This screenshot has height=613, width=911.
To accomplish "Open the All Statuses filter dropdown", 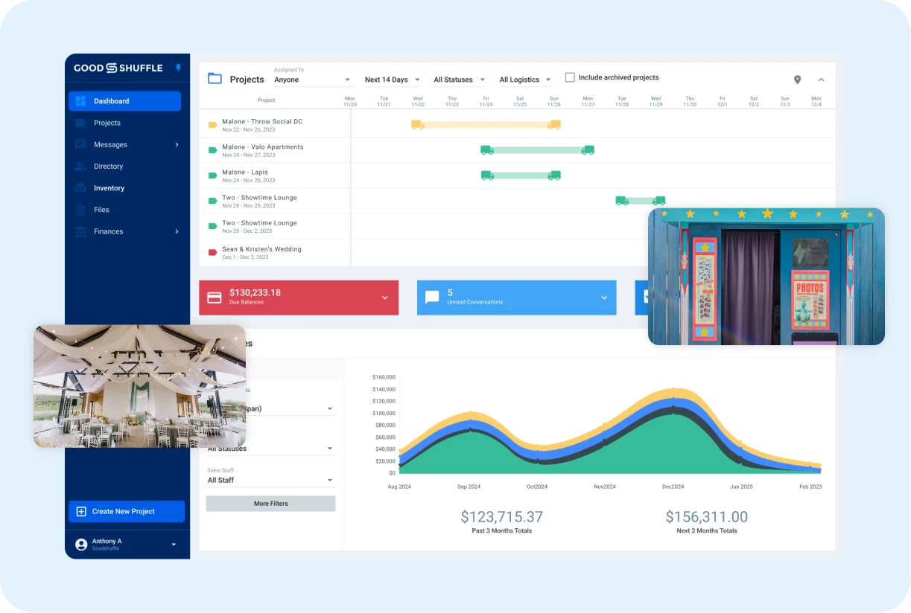I will [x=459, y=80].
